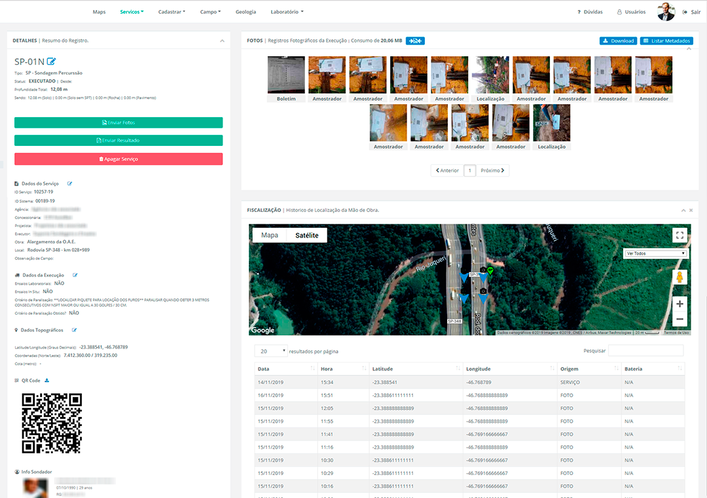Open the Serviços menu
The image size is (707, 498).
coord(132,12)
